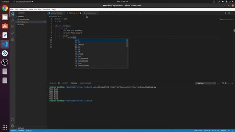
Task: Open the View menu
Action: [31, 10]
